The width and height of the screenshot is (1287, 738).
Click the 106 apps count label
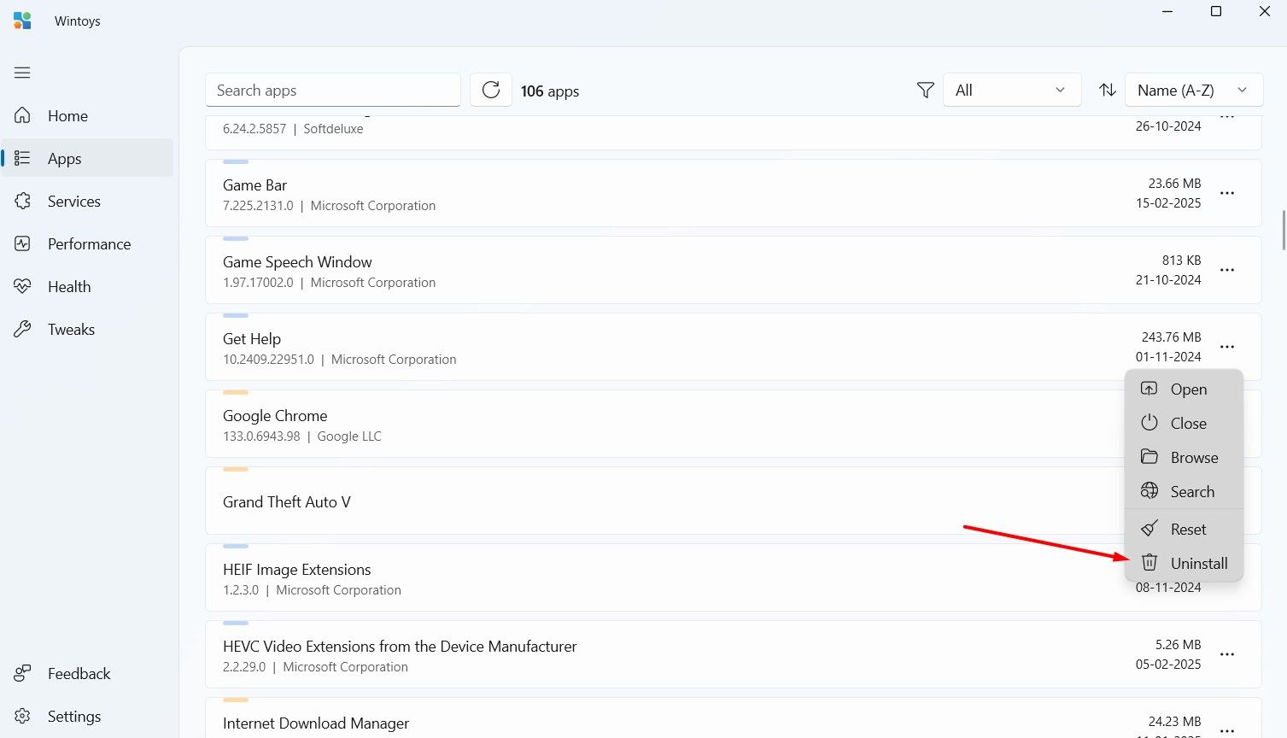[550, 91]
